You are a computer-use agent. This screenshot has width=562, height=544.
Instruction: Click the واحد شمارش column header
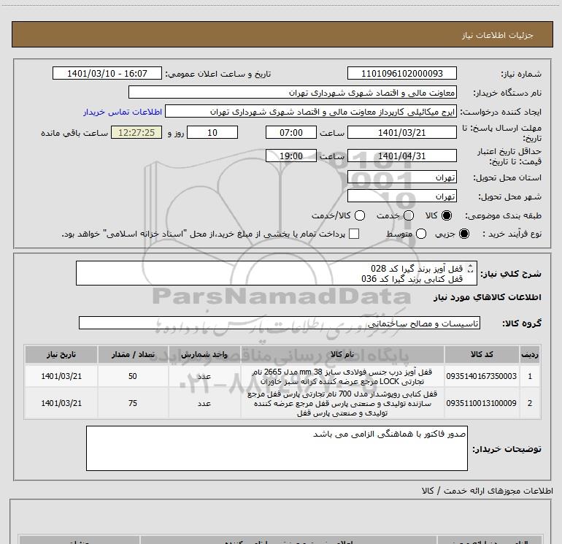point(204,354)
